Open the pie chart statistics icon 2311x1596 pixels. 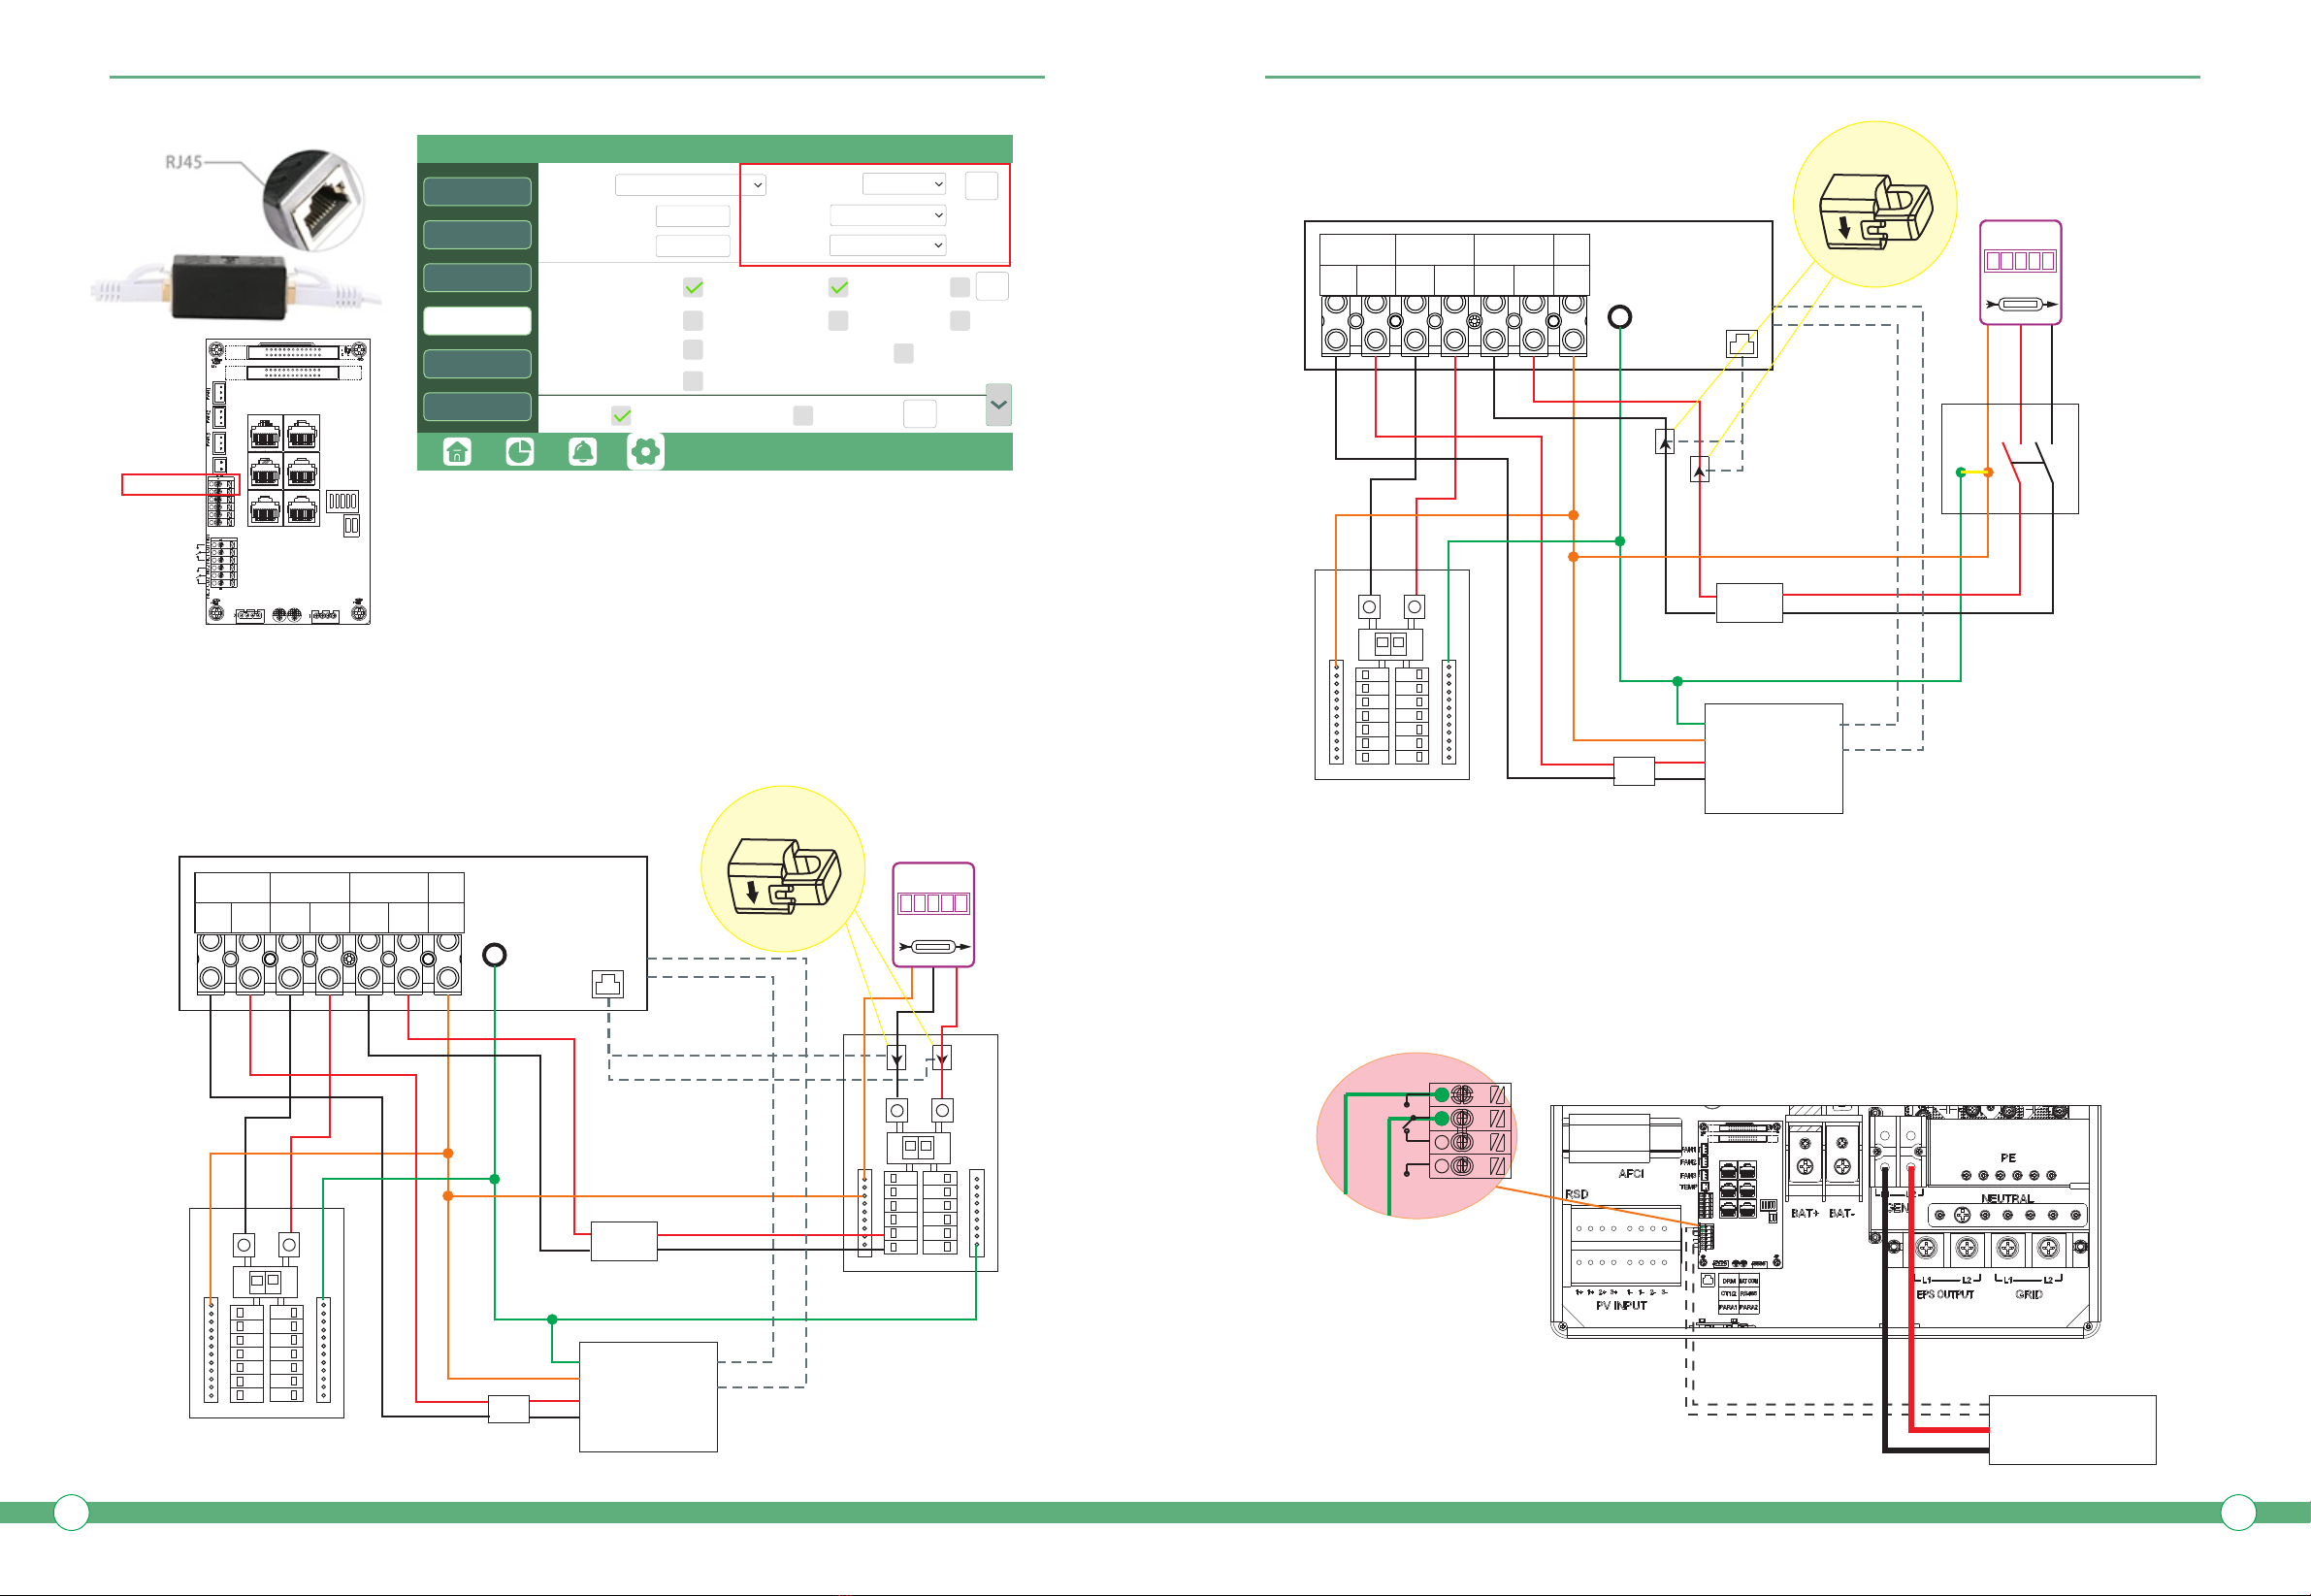coord(519,452)
